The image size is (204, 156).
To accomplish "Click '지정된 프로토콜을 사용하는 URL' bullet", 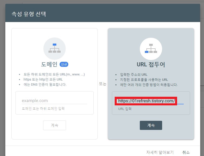I will click(144, 80).
